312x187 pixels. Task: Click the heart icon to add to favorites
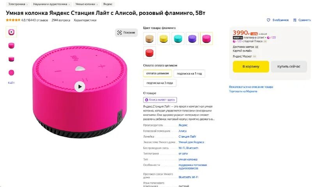click(x=268, y=20)
